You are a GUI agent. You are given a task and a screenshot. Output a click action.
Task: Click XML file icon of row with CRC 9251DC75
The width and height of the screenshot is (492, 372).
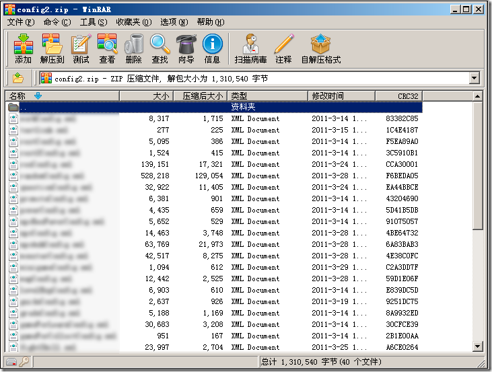[13, 301]
